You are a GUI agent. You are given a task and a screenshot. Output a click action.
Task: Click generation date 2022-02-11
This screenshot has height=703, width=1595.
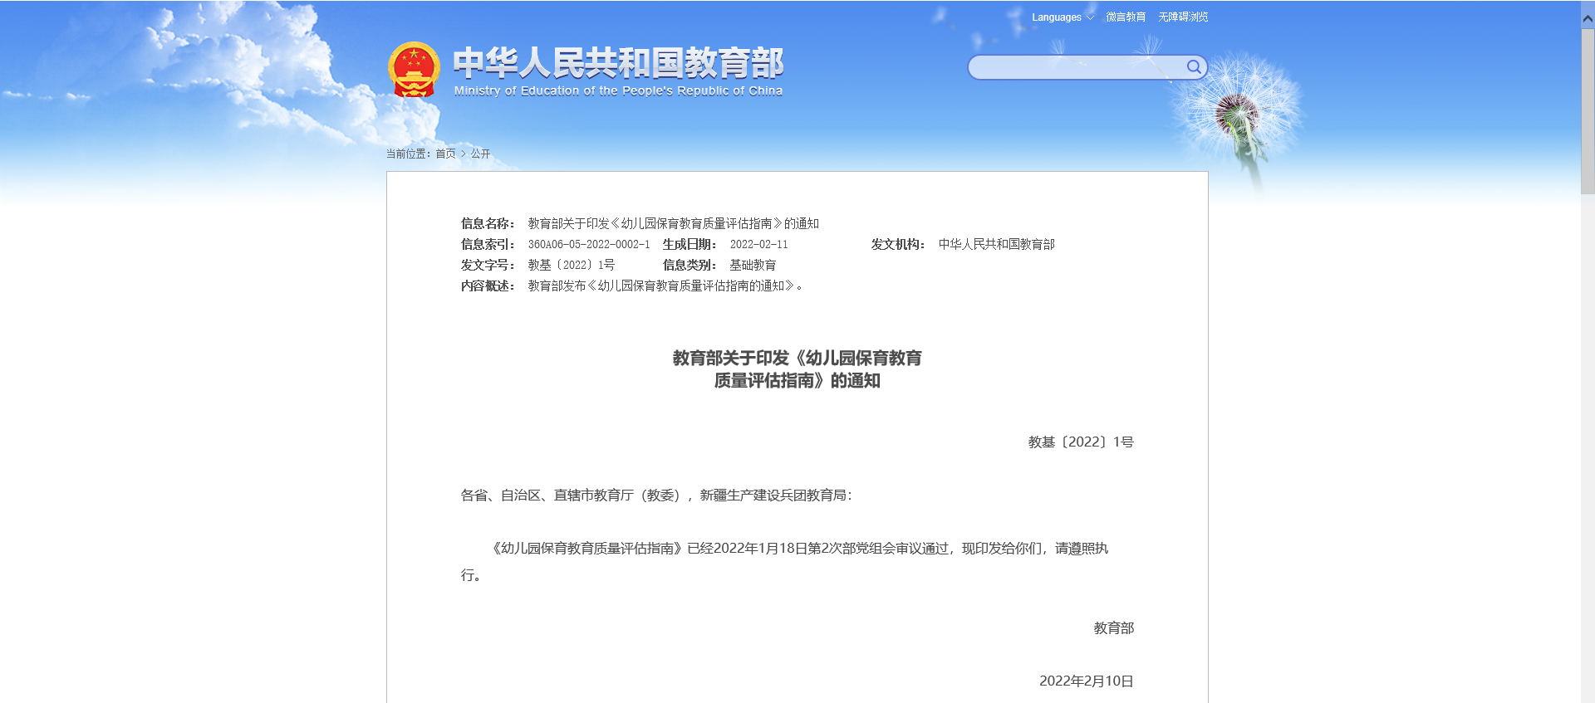click(x=758, y=245)
